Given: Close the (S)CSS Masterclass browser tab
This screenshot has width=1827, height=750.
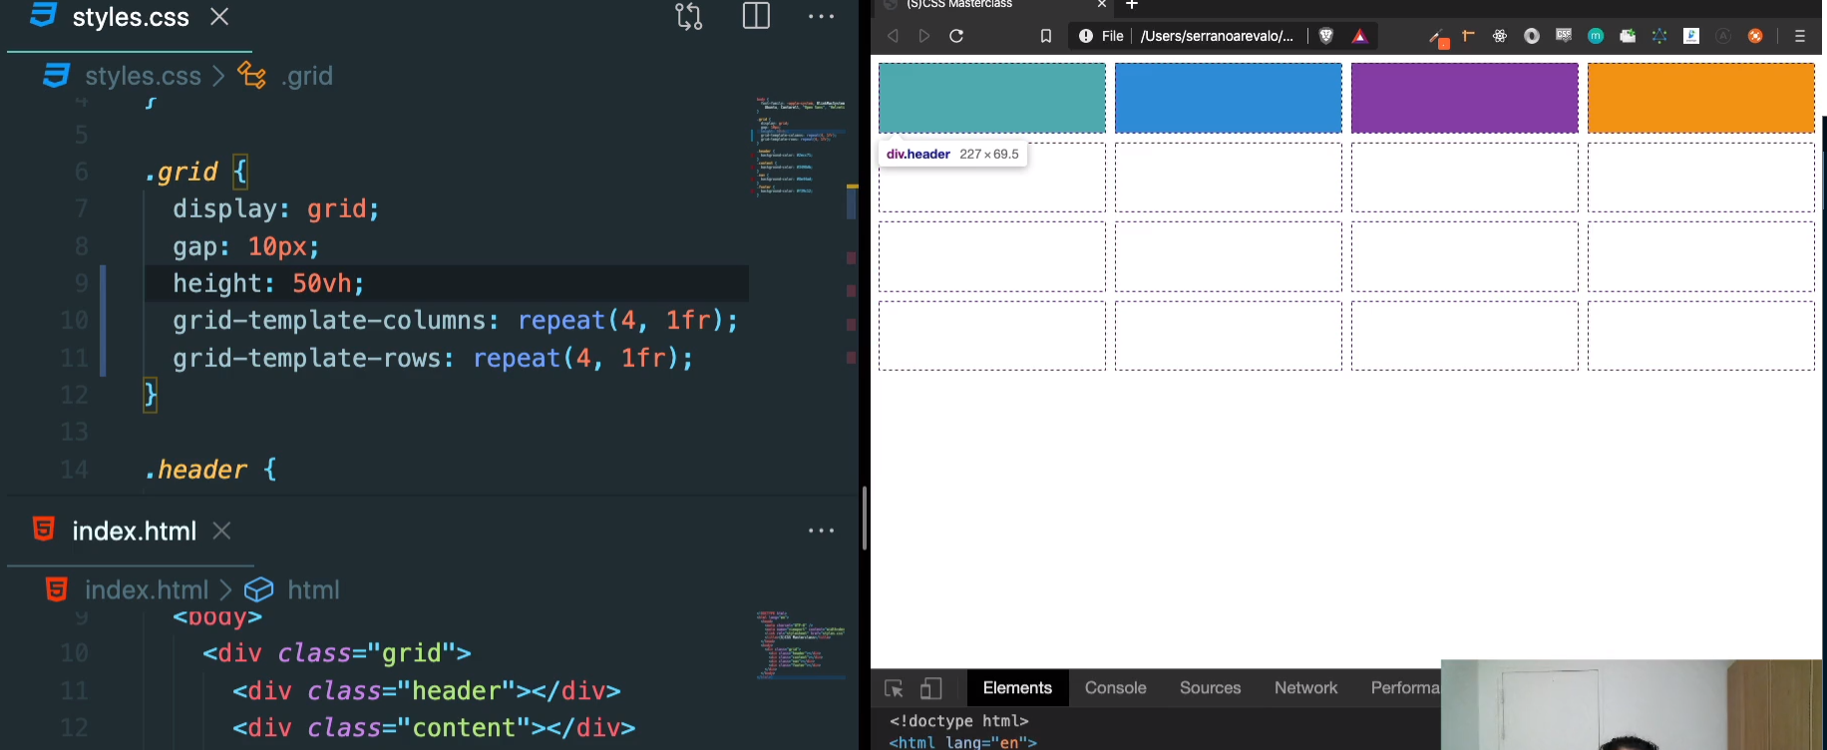Looking at the screenshot, I should coord(1102,5).
